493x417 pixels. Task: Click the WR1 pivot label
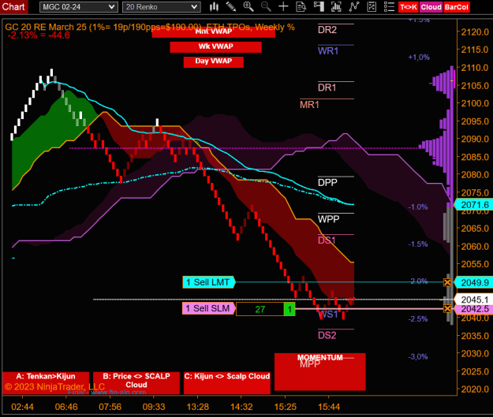coord(328,51)
